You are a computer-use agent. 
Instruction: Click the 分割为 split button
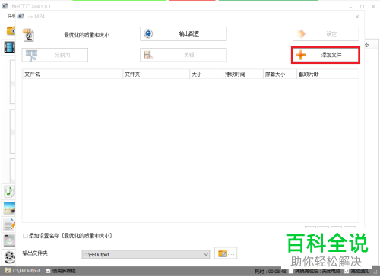[55, 55]
